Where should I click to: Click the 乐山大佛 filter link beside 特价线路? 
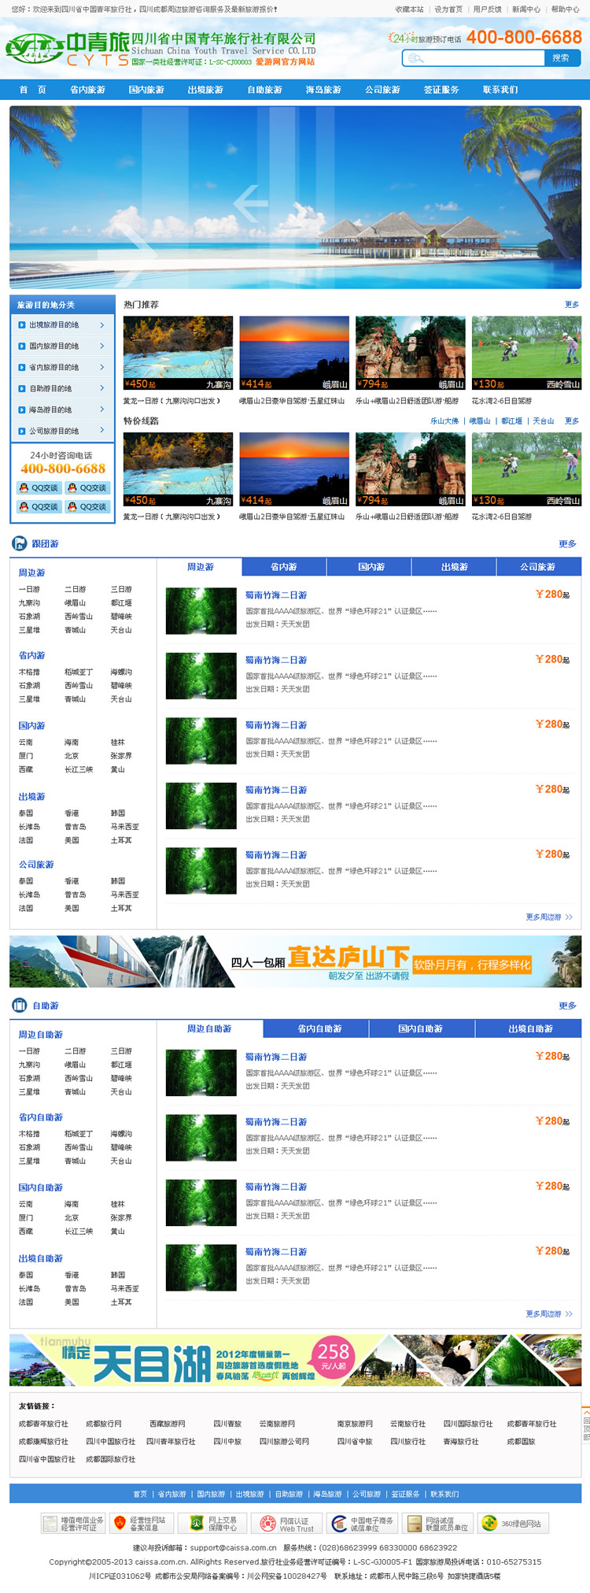(444, 421)
